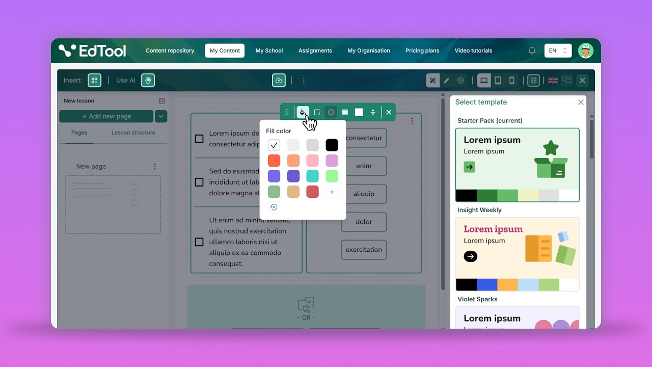Choose the Insight Weekly template card
This screenshot has height=367, width=652.
click(518, 254)
